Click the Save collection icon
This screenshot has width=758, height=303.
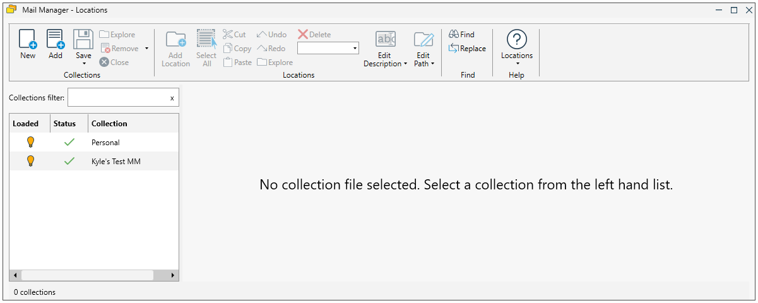coord(83,39)
